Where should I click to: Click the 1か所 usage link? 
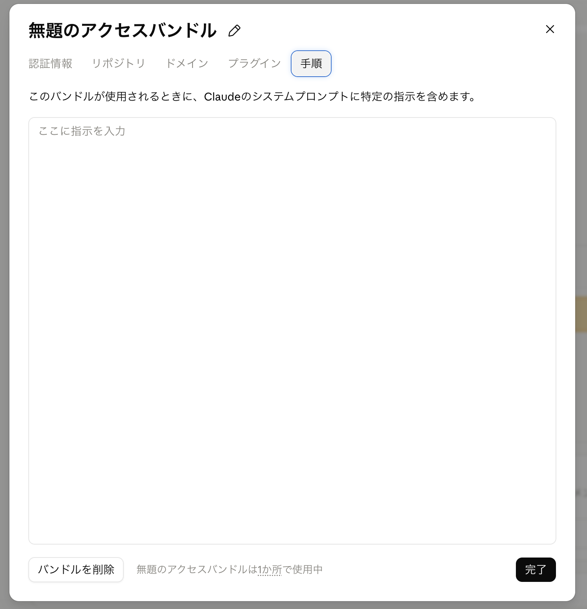tap(270, 570)
